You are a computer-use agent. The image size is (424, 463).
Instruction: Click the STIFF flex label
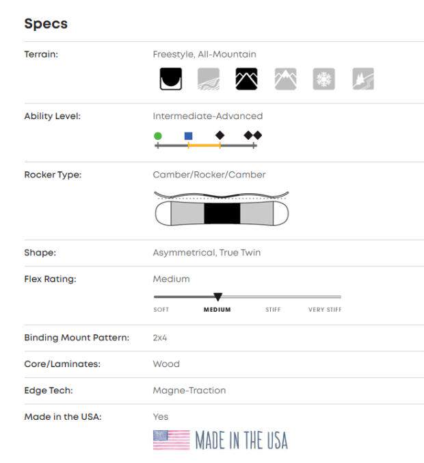(273, 310)
